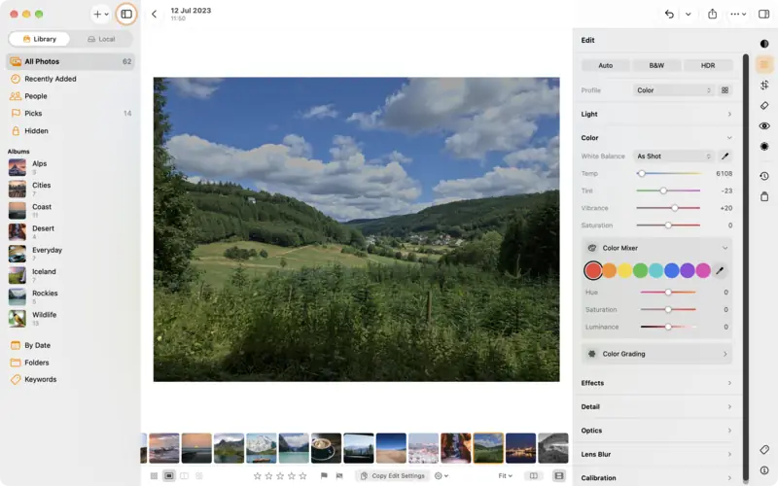Switch to the Library tab

39,39
